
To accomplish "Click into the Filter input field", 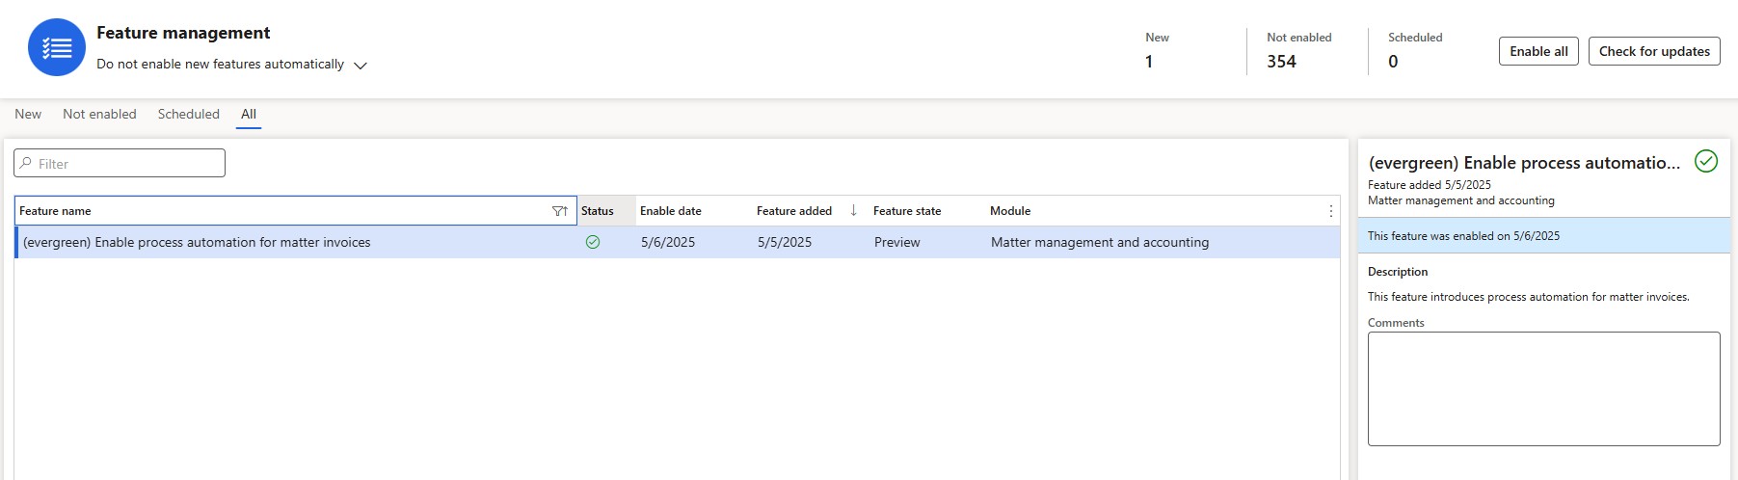I will [120, 163].
